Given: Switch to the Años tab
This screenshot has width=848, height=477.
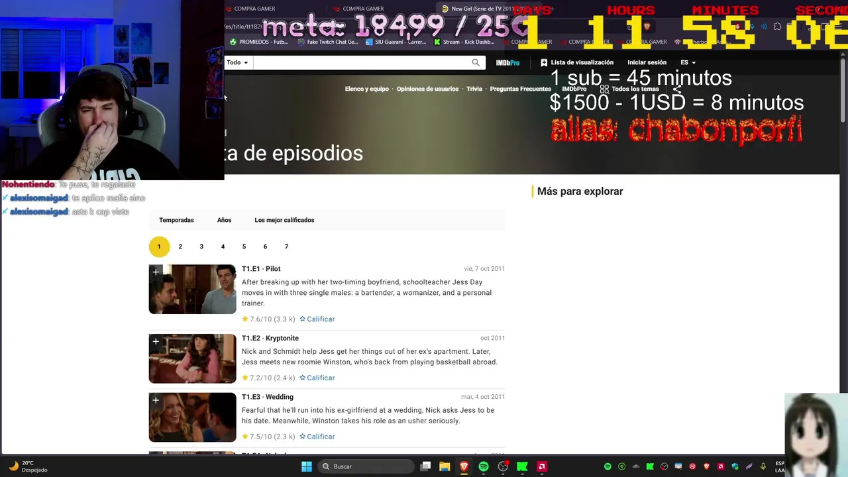Looking at the screenshot, I should [224, 220].
